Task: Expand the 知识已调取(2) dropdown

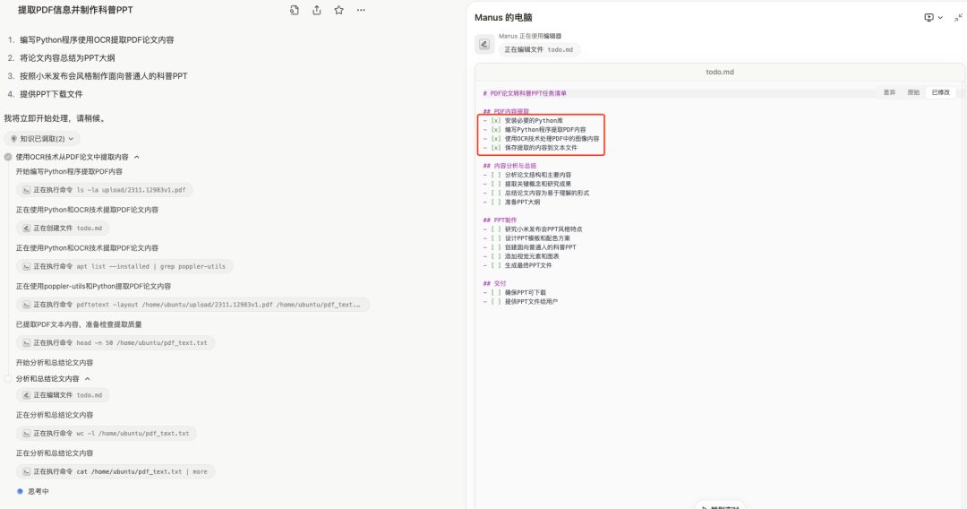Action: (71, 139)
